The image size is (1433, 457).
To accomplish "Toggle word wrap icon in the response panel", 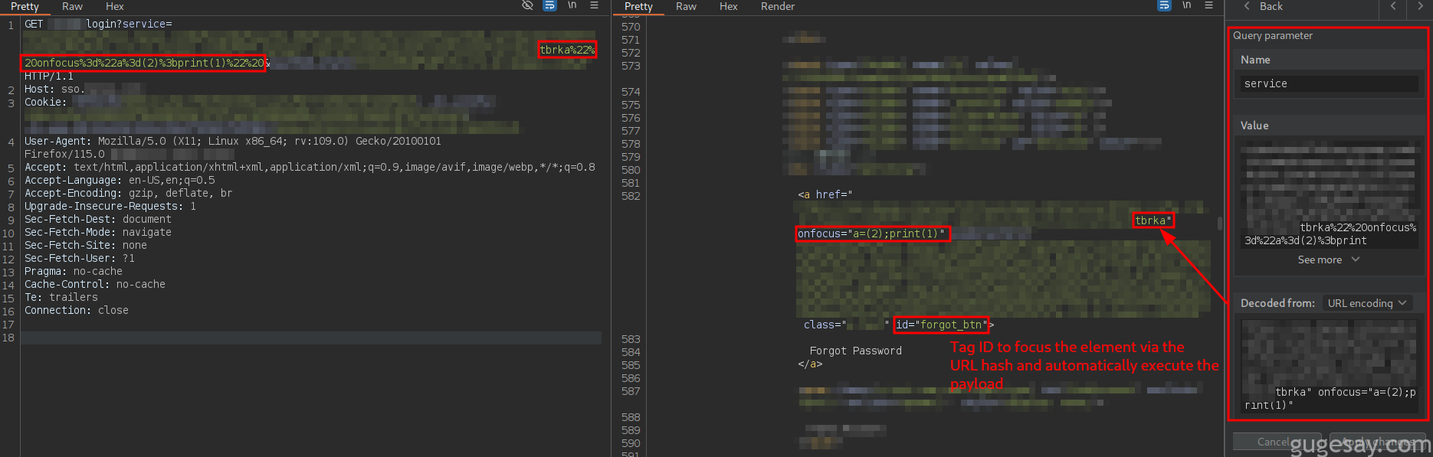I will tap(1164, 5).
